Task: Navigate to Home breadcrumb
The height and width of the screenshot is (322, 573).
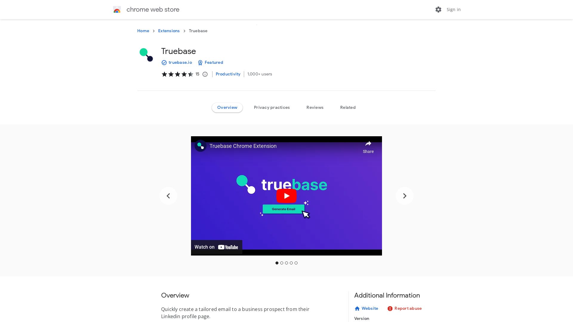Action: tap(143, 31)
